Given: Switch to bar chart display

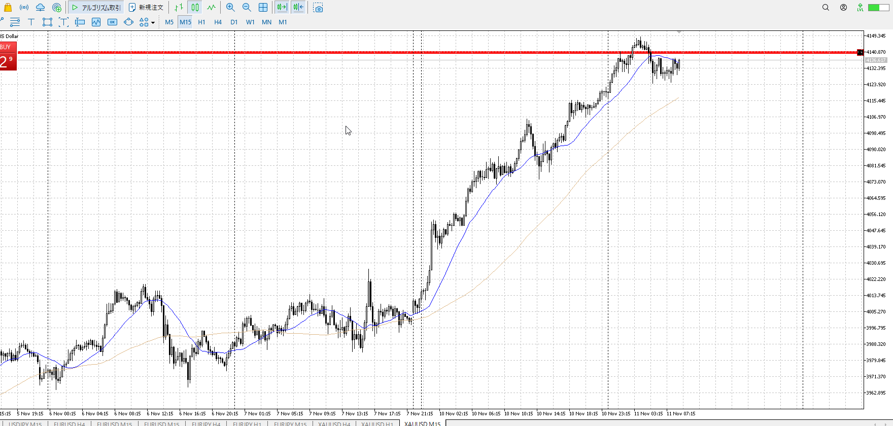Looking at the screenshot, I should [x=179, y=8].
